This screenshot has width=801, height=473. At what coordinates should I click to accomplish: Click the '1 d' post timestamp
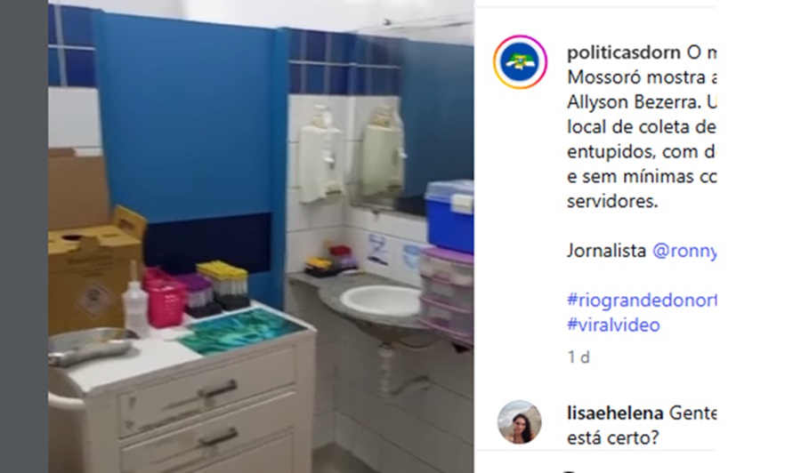(x=578, y=357)
